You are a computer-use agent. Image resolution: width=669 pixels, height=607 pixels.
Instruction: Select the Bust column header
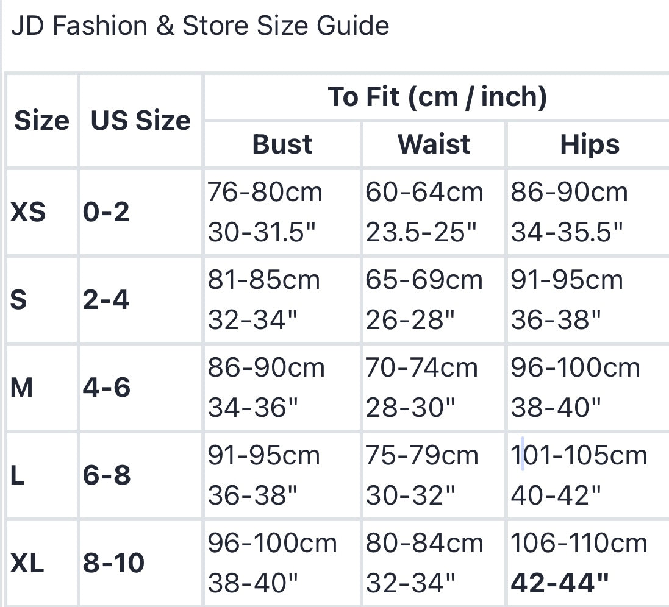click(x=282, y=144)
